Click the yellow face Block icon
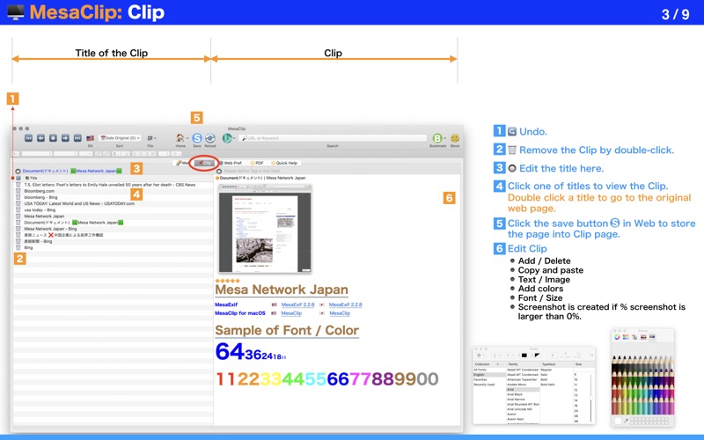This screenshot has height=440, width=704. click(x=455, y=138)
